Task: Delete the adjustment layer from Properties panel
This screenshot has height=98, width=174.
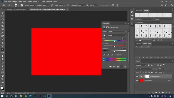Action: pos(125,66)
